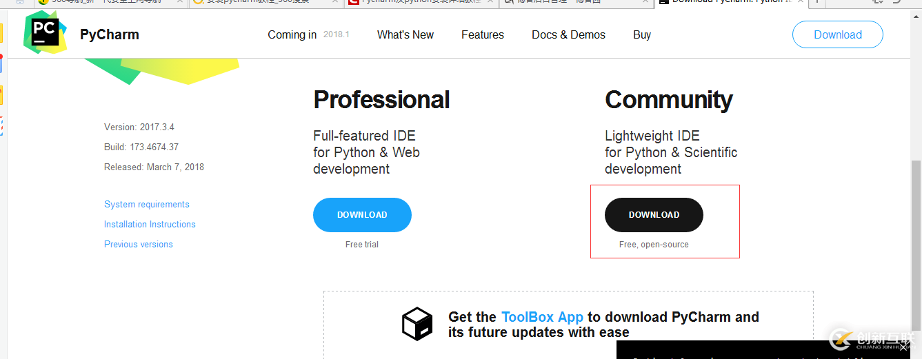Screen dimensions: 922x359
Task: Download the Professional edition
Action: click(x=362, y=215)
